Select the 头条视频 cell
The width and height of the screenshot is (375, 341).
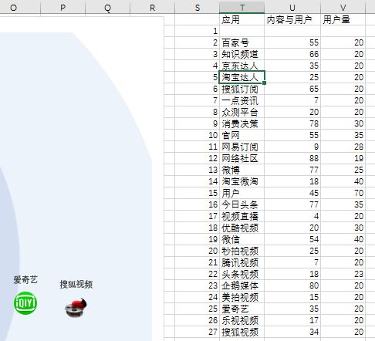tap(242, 274)
